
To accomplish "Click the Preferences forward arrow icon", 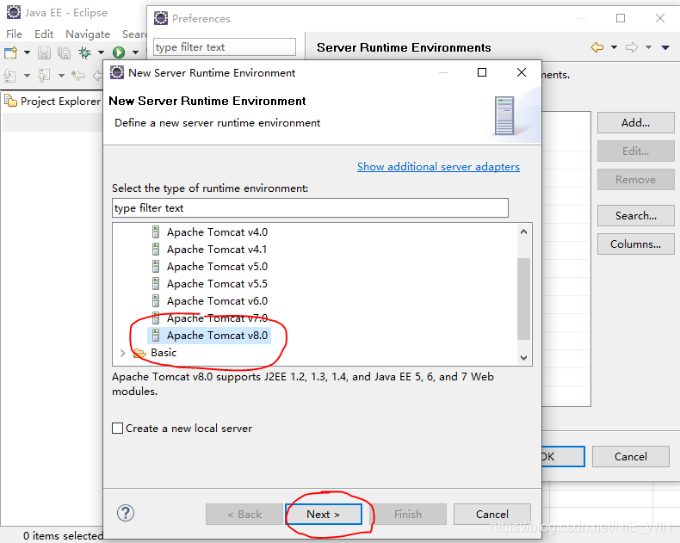I will click(x=632, y=46).
